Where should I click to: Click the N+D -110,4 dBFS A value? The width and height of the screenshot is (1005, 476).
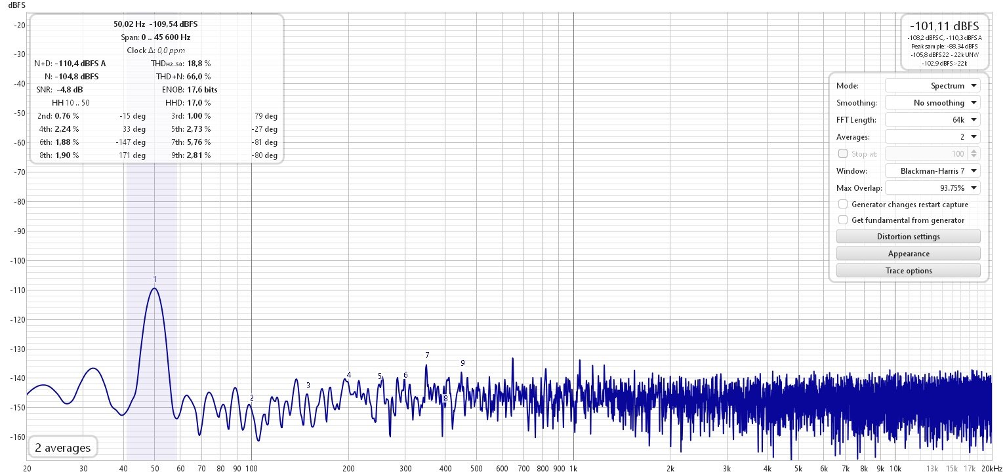80,64
